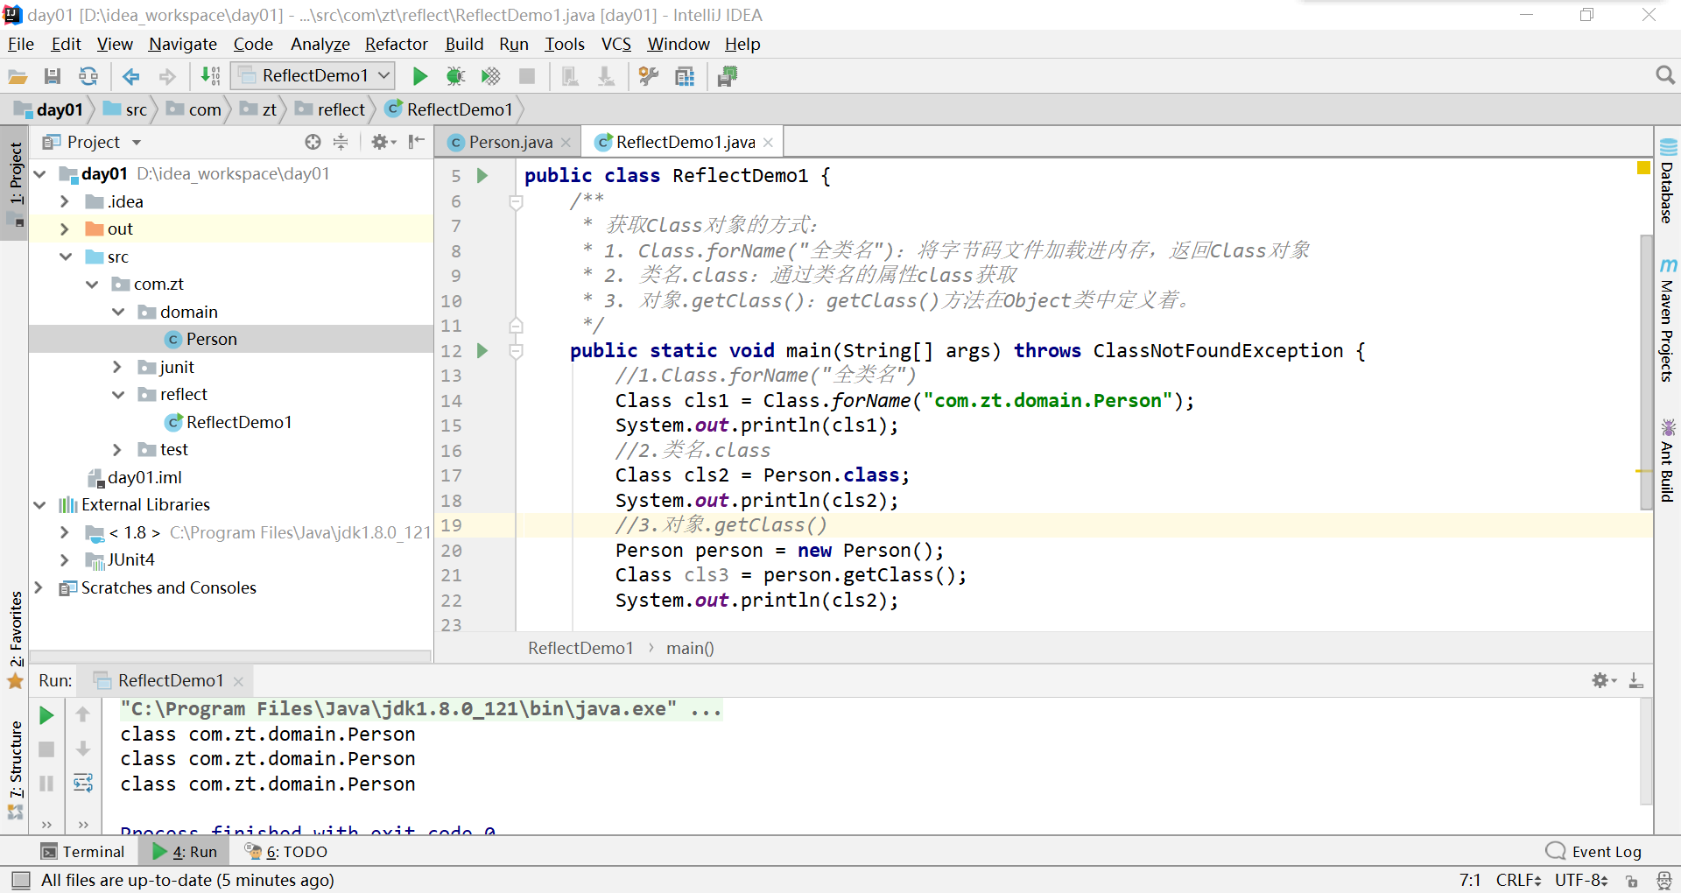
Task: Open the ReflectDemo1 run configuration dropdown
Action: pyautogui.click(x=313, y=76)
